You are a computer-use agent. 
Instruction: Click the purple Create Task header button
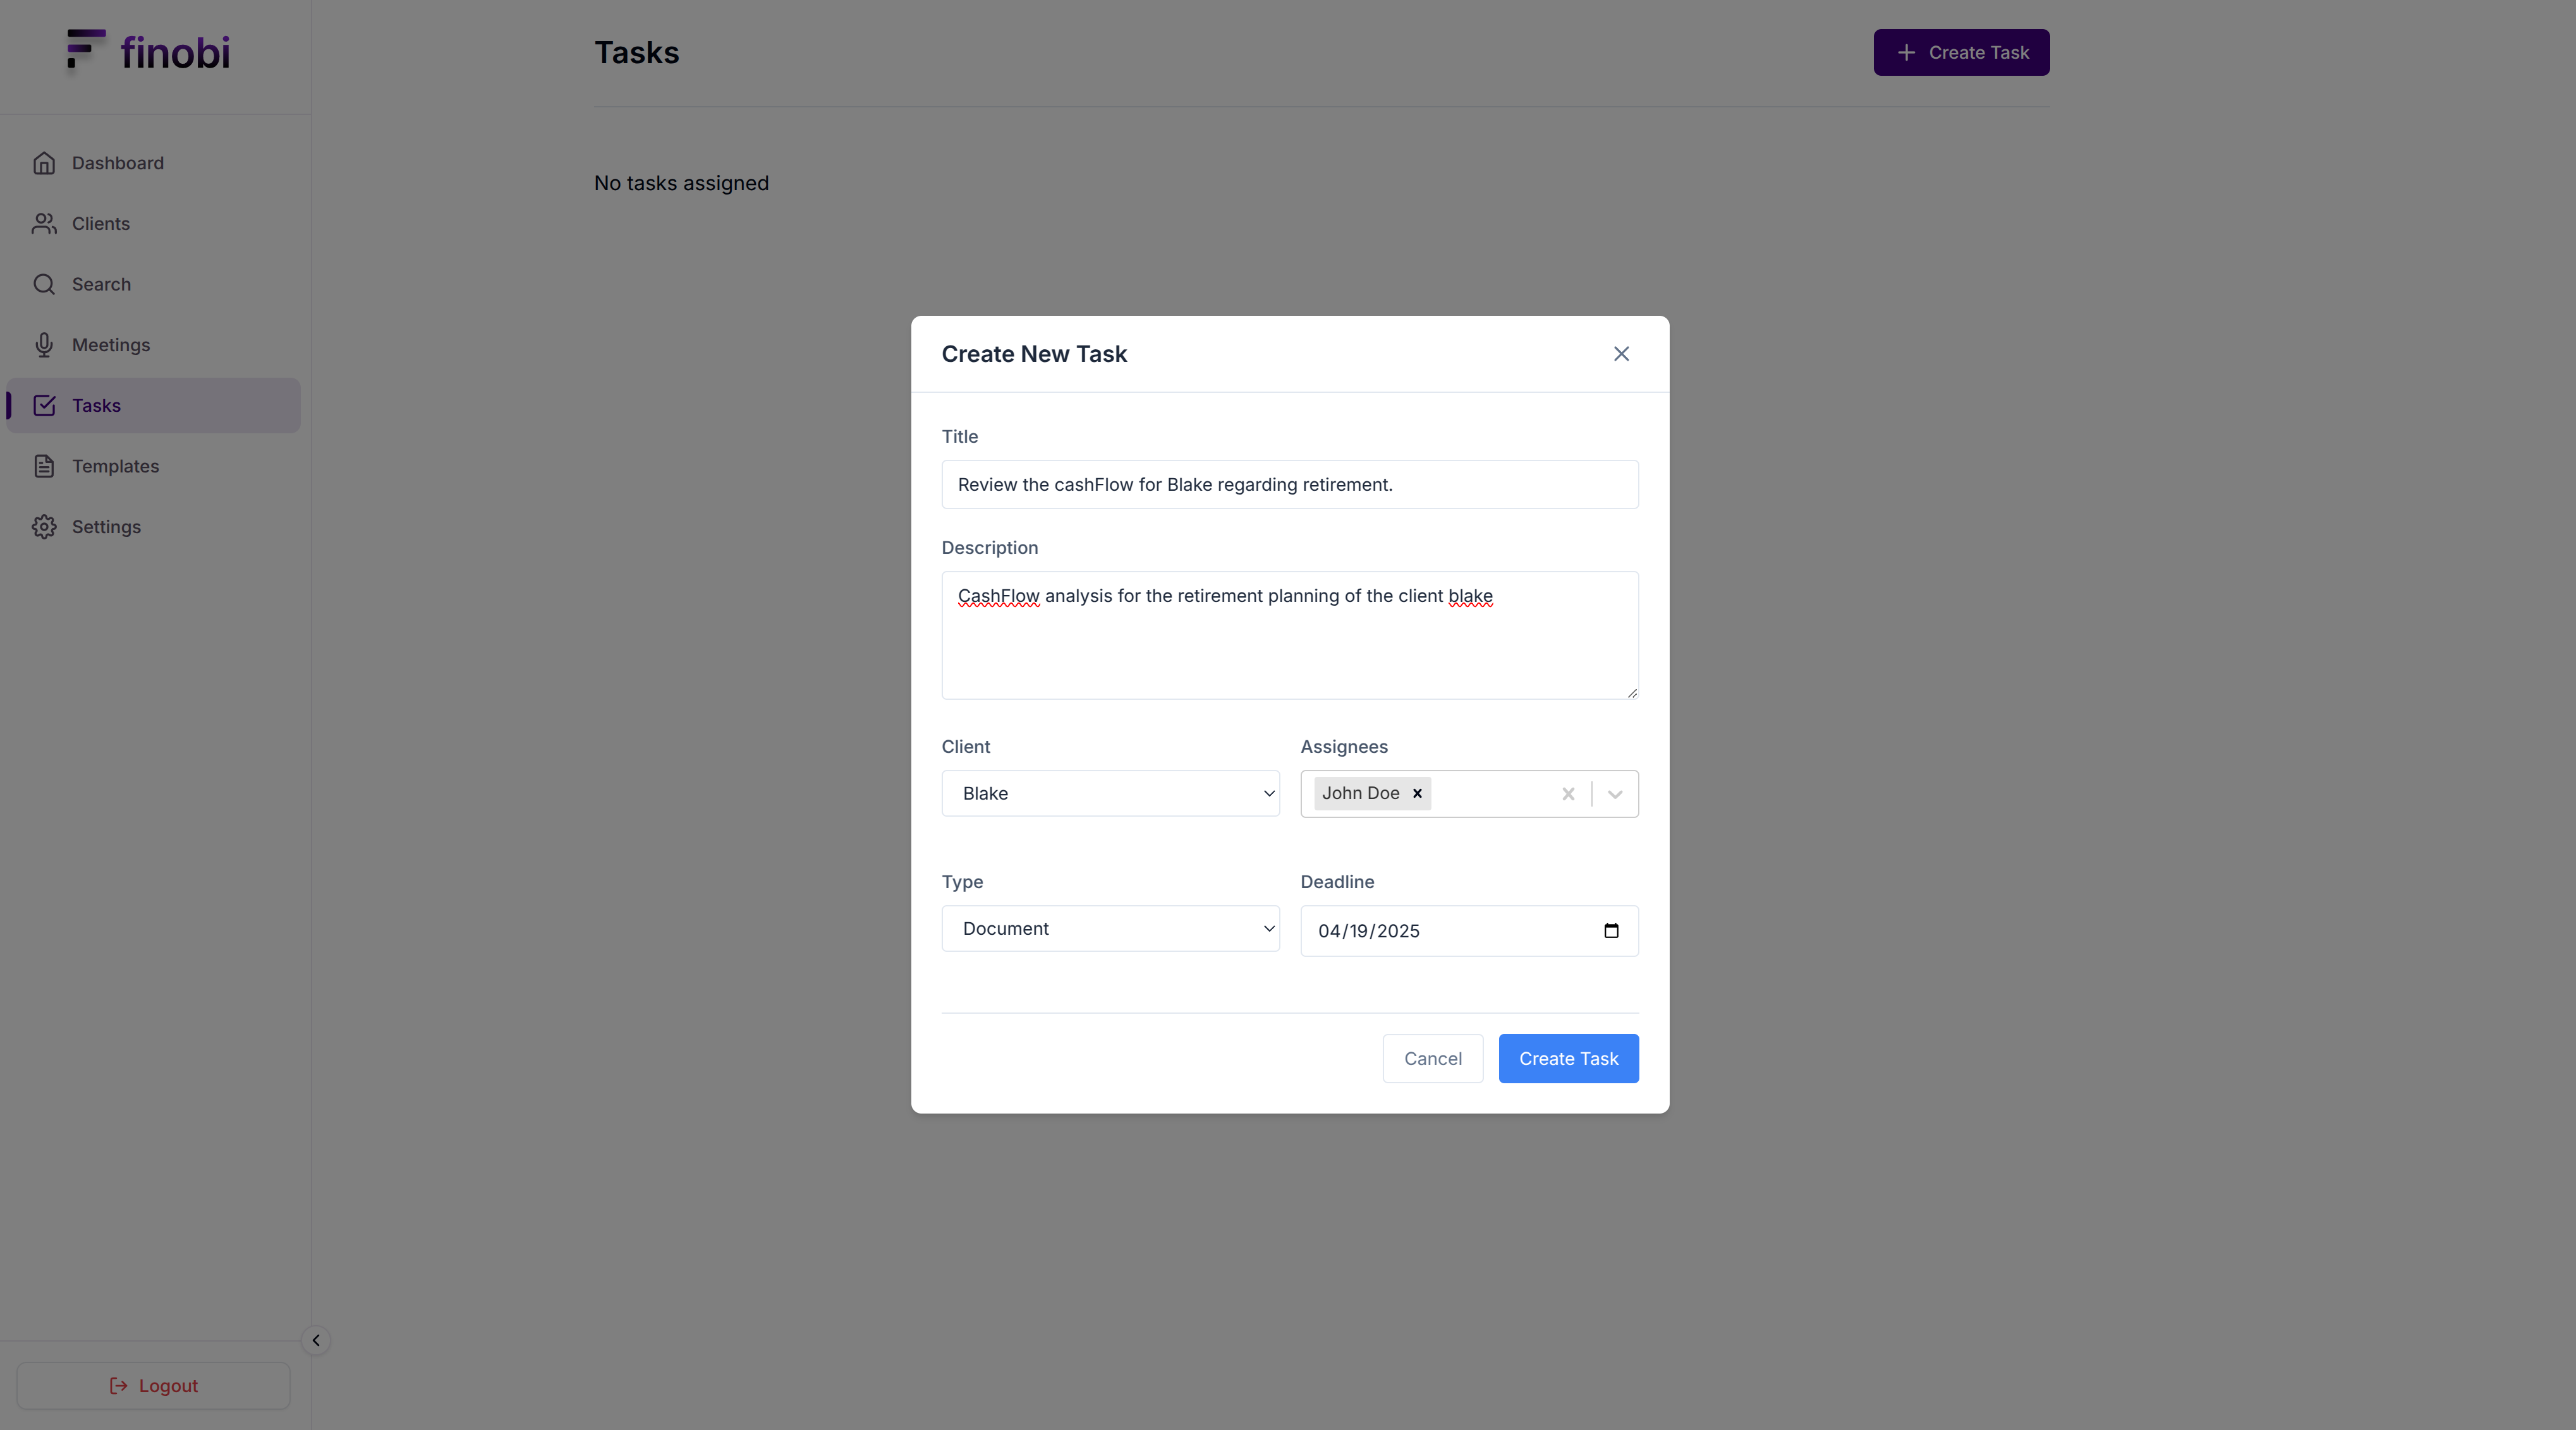click(x=1961, y=52)
